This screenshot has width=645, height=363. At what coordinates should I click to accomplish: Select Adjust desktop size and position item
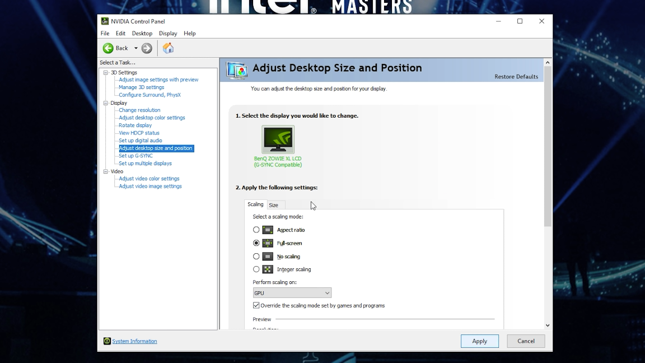156,148
